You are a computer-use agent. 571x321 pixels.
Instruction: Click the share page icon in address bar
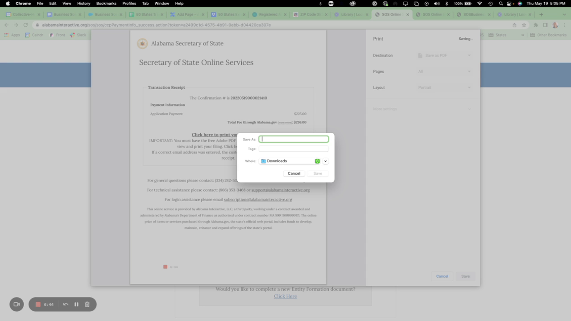pyautogui.click(x=514, y=25)
